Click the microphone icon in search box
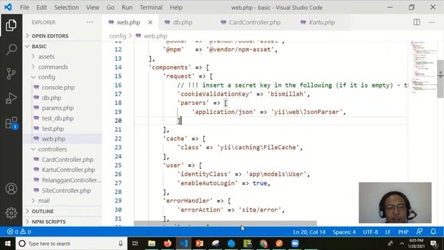Image resolution: width=444 pixels, height=250 pixels. click(121, 244)
